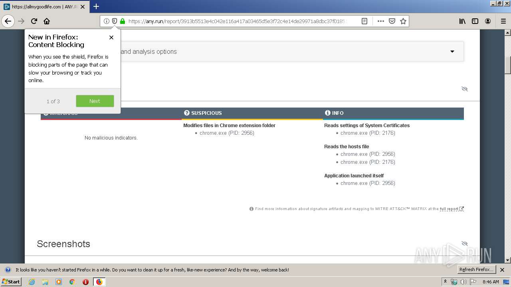Open a new tab with plus button
This screenshot has width=511, height=287.
(x=96, y=6)
